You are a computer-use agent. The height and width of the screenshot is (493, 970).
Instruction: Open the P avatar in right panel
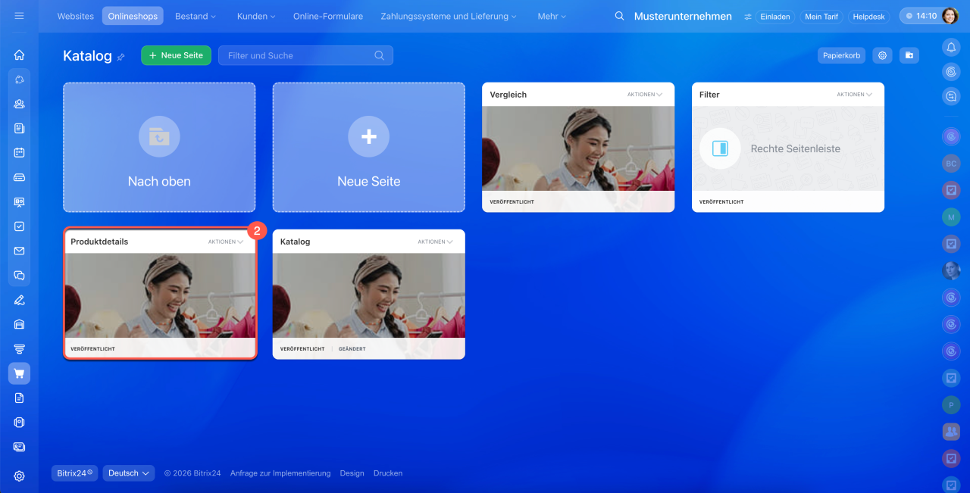pyautogui.click(x=951, y=405)
